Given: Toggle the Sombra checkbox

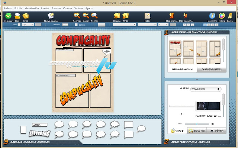Looking at the screenshot, I should click(x=76, y=25).
